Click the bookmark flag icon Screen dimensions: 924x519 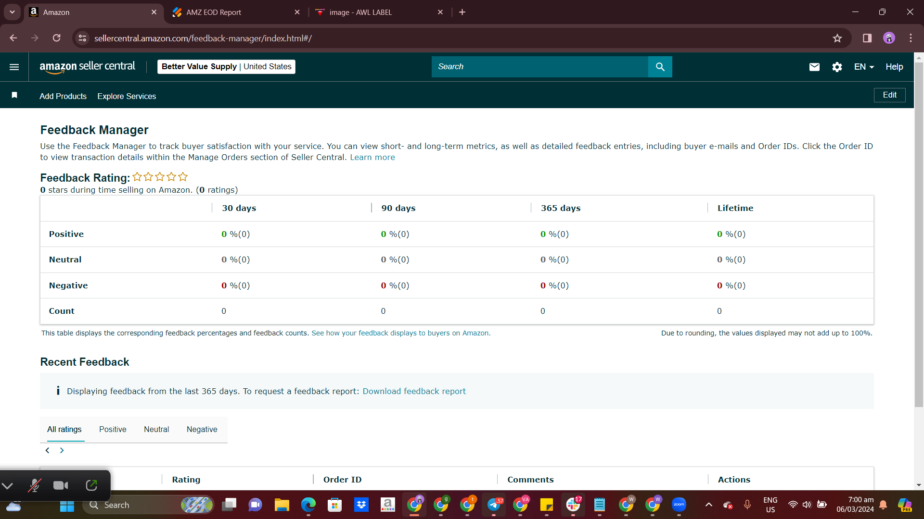pyautogui.click(x=14, y=95)
